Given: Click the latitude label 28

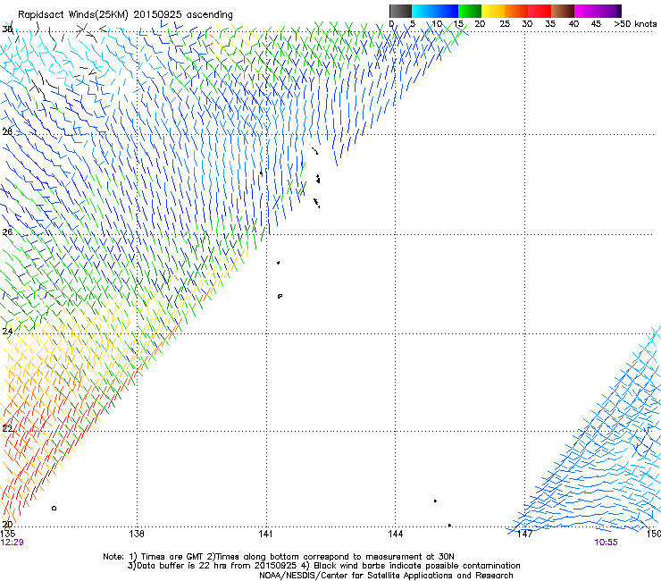Looking at the screenshot, I should (7, 131).
